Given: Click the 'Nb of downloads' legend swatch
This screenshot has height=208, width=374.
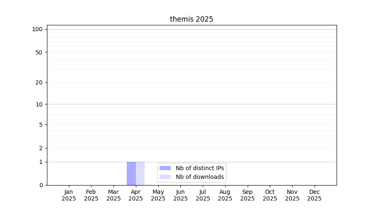Looking at the screenshot, I should click(165, 177).
